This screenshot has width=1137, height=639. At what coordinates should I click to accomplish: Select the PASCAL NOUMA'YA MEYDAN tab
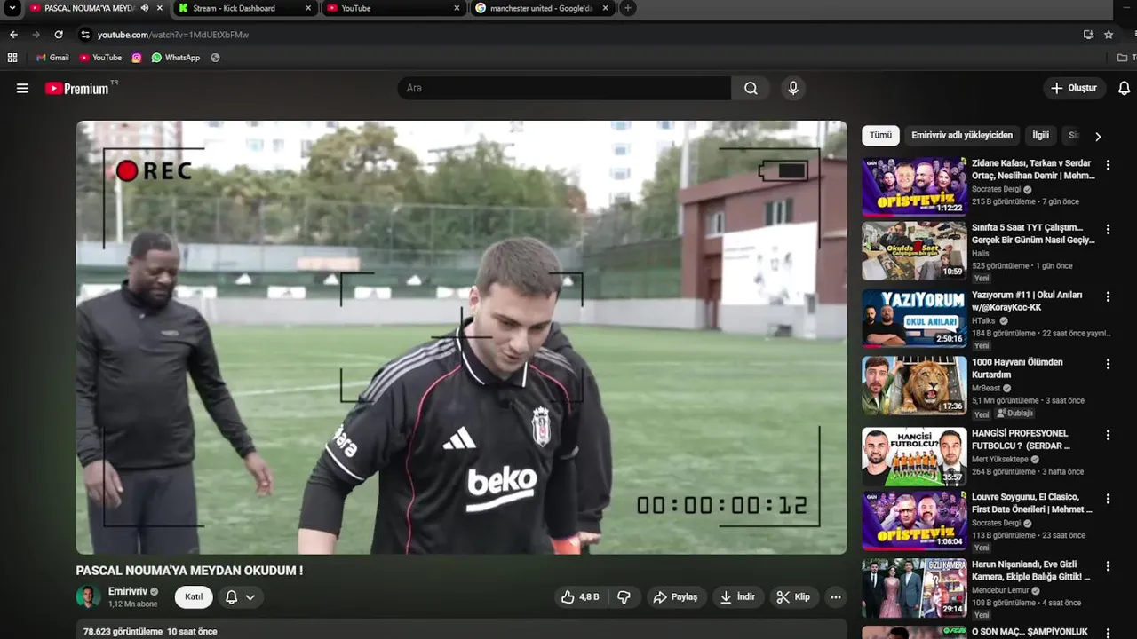click(97, 8)
